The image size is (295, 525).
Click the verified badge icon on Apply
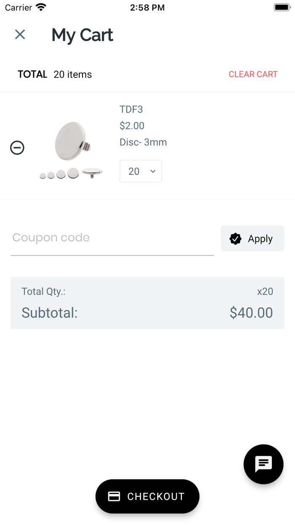coord(235,239)
